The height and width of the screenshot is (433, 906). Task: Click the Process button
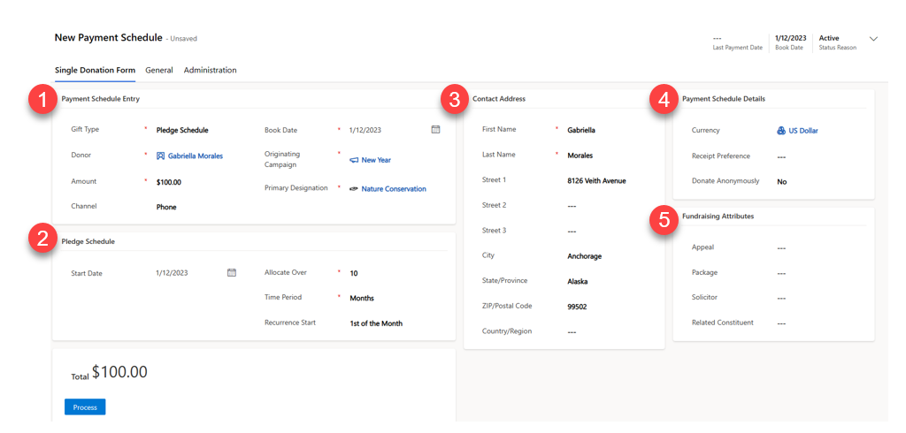pos(85,407)
